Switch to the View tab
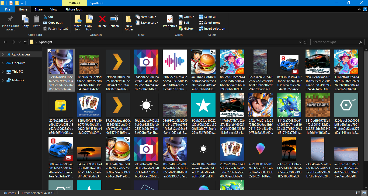The height and width of the screenshot is (196, 368). point(54,9)
